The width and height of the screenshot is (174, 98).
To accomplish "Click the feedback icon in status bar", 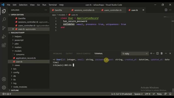I will pos(165,94).
